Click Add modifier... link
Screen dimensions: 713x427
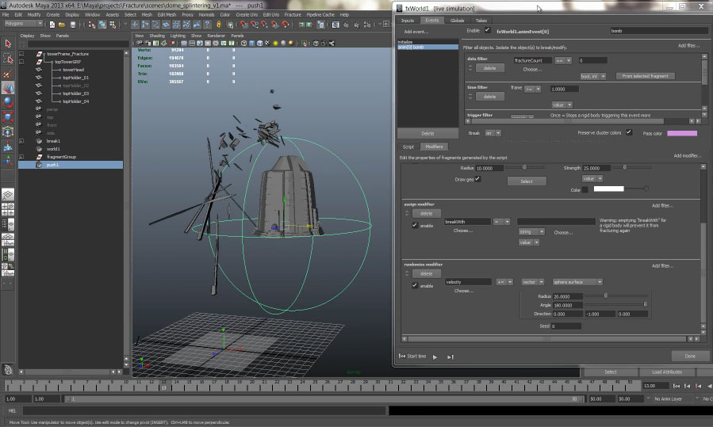(x=687, y=156)
